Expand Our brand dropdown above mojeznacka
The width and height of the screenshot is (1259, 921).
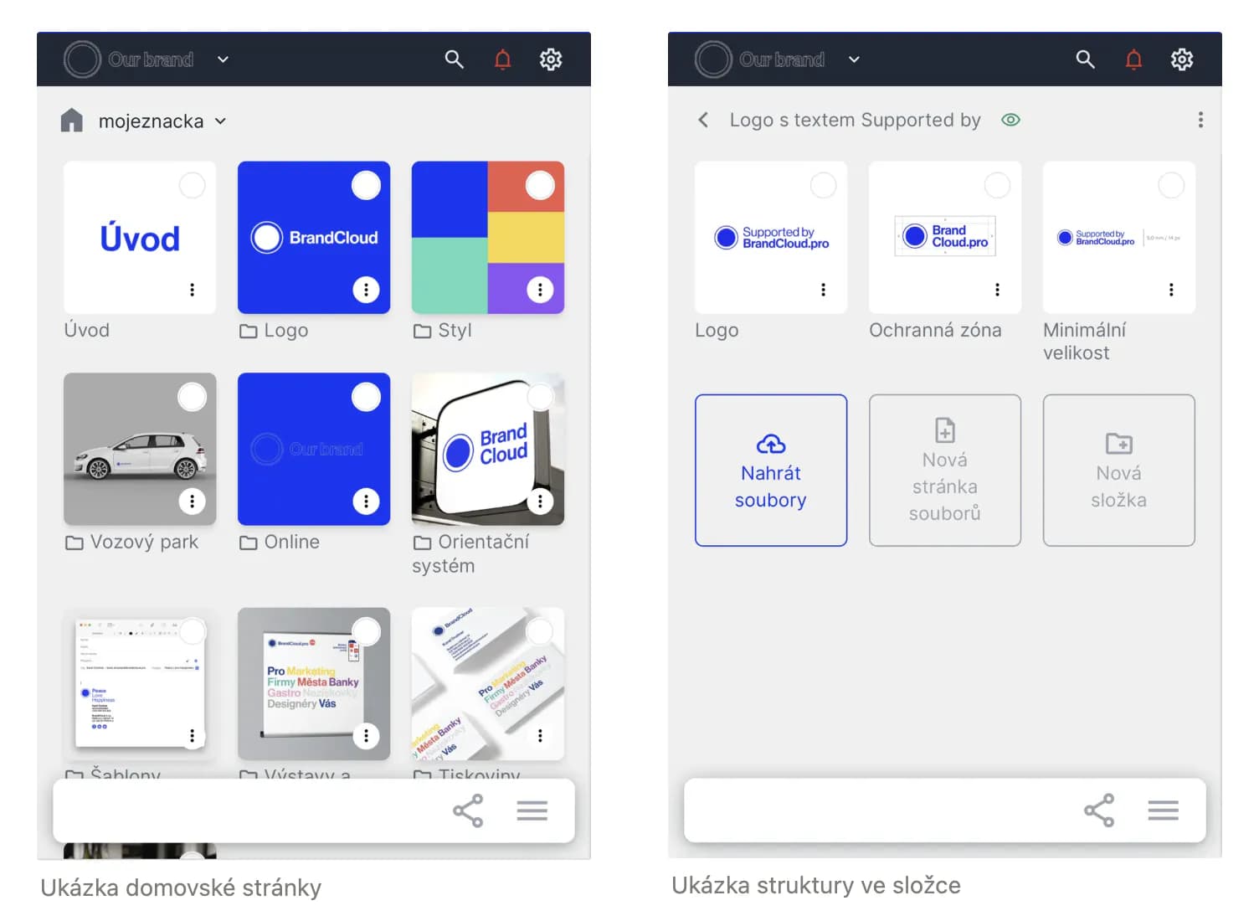223,59
